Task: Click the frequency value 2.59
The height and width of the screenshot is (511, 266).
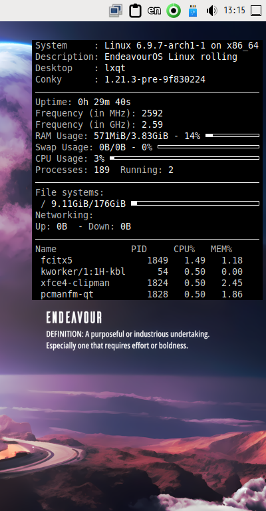Action: [152, 125]
